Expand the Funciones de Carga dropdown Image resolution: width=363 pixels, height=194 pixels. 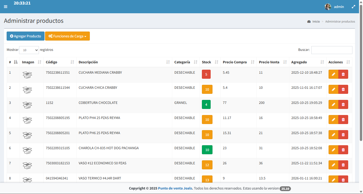pos(67,36)
